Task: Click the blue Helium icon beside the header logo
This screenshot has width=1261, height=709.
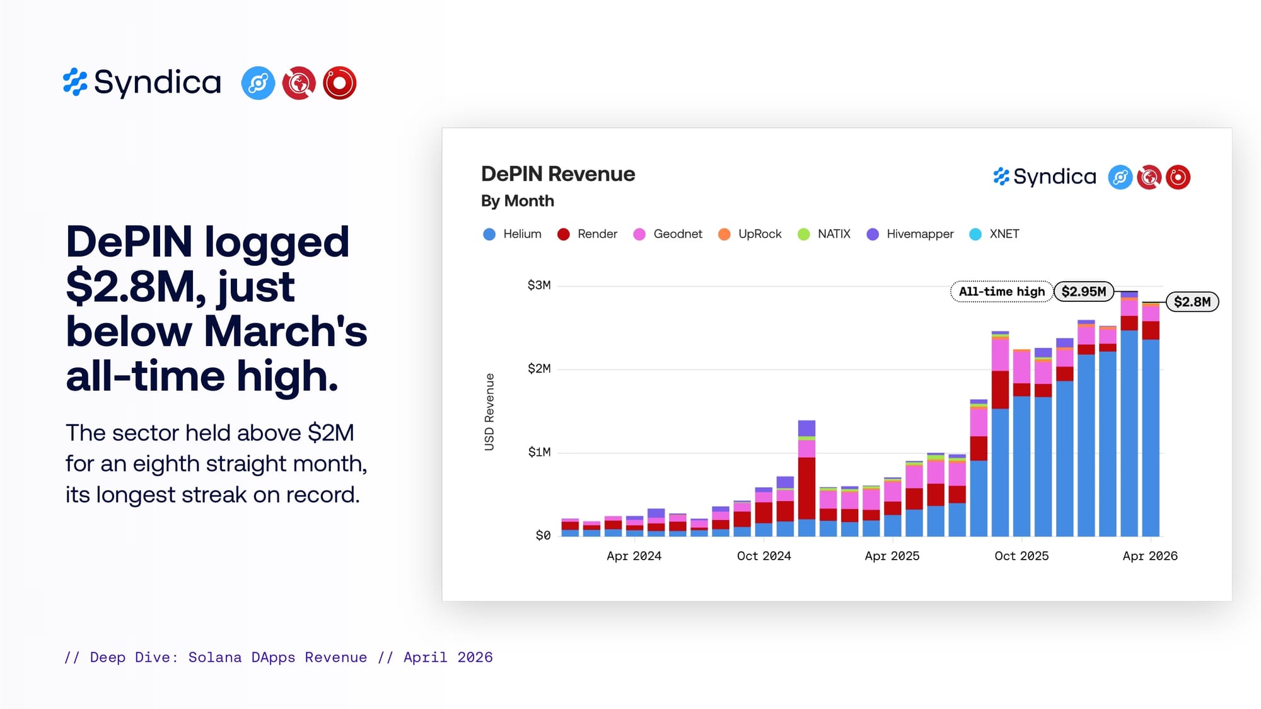Action: [x=258, y=83]
